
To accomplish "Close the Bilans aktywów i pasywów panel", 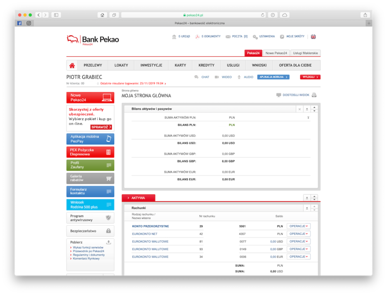I will [x=300, y=109].
